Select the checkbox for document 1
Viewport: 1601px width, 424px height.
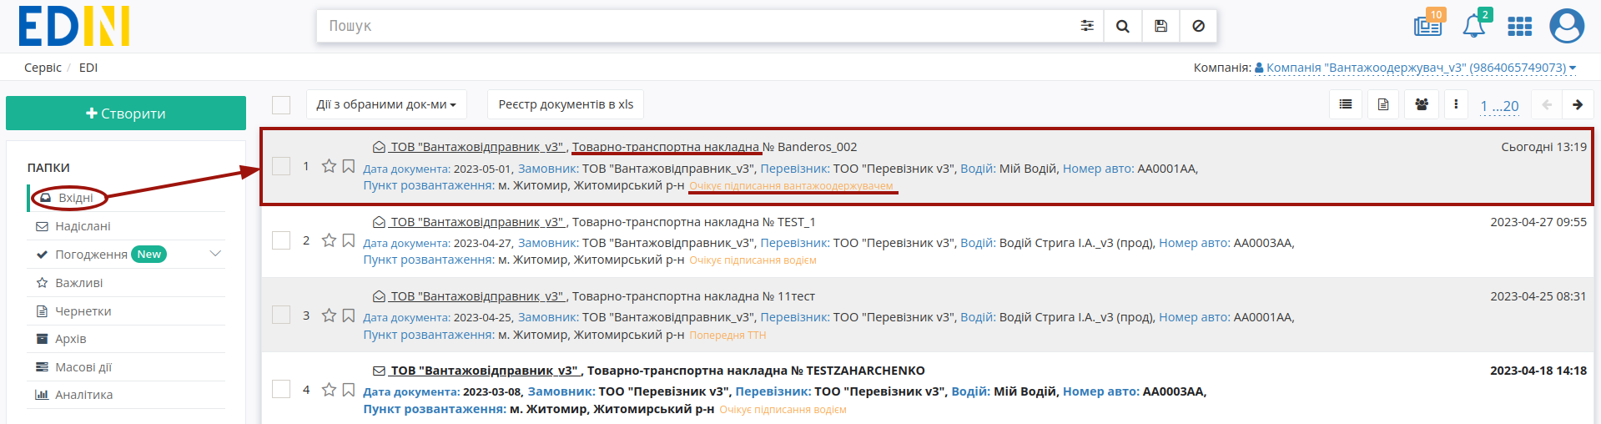[x=281, y=166]
